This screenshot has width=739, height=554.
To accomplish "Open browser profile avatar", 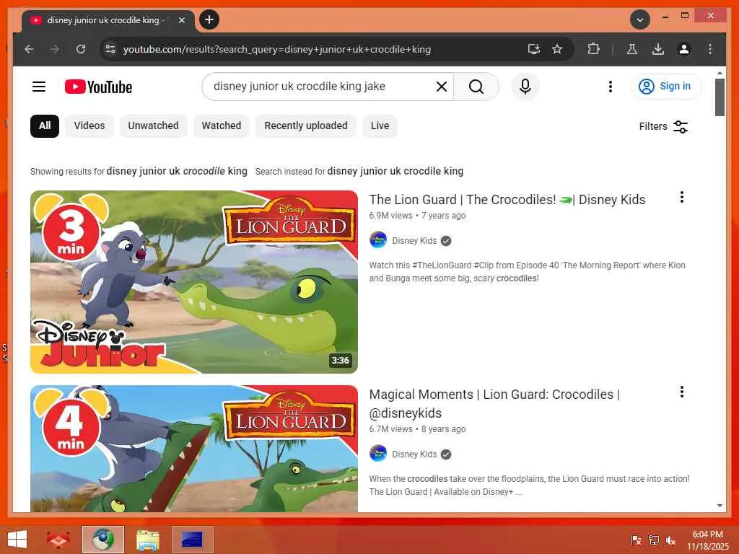I will pyautogui.click(x=684, y=49).
